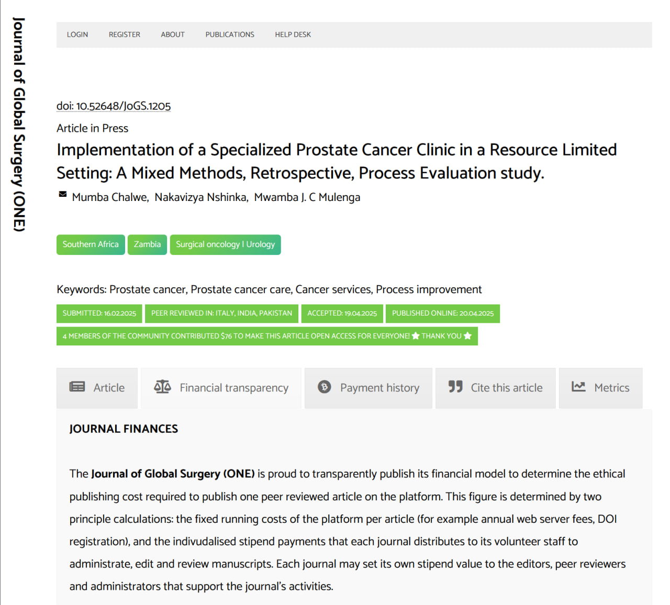Click the bitcoin coin icon
The image size is (670, 605).
point(325,387)
